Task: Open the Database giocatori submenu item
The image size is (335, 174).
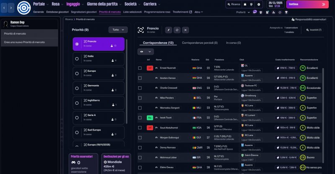Action: tap(58, 12)
